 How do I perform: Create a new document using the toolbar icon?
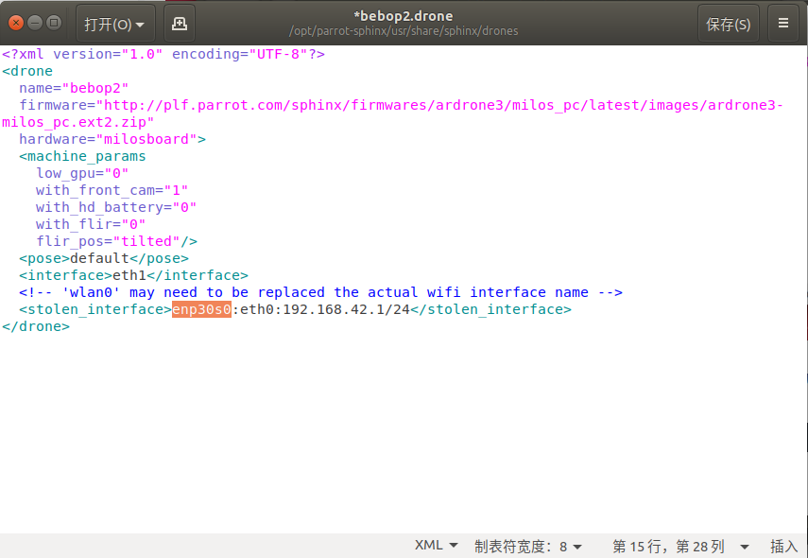click(x=179, y=23)
